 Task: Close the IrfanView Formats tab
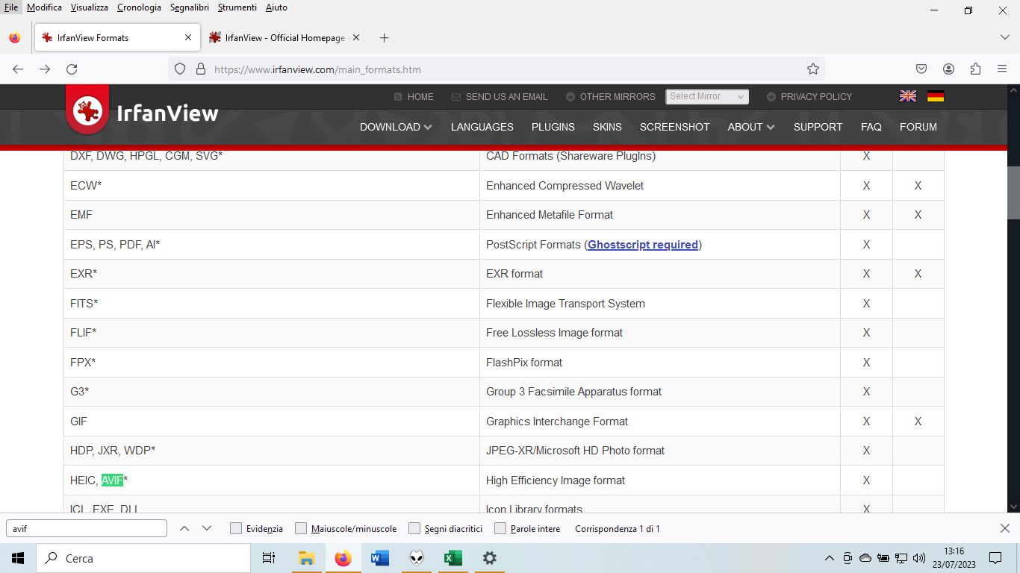tap(188, 37)
